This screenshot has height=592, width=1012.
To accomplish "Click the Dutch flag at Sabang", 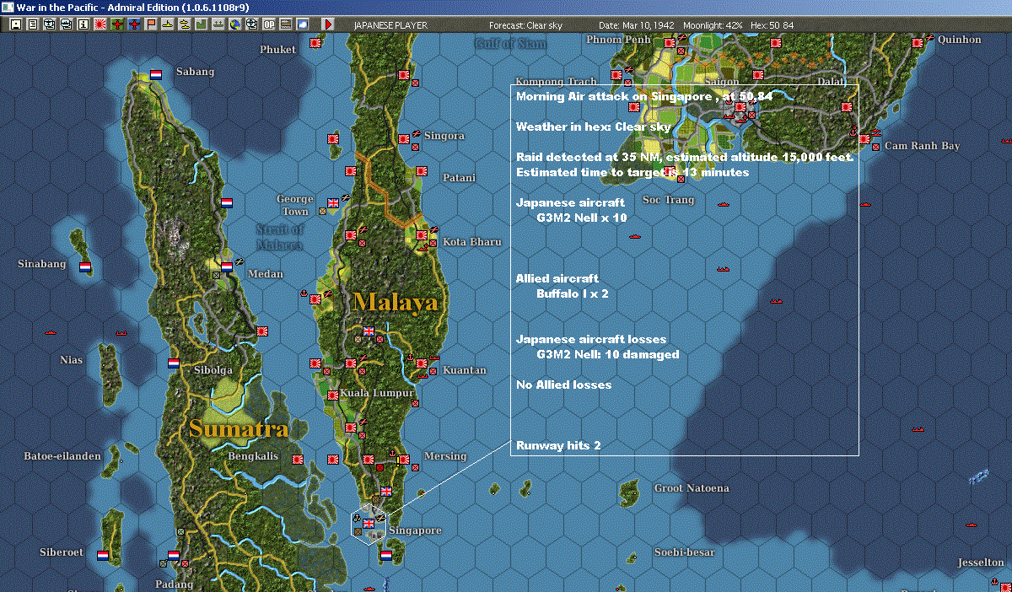I will coord(156,75).
